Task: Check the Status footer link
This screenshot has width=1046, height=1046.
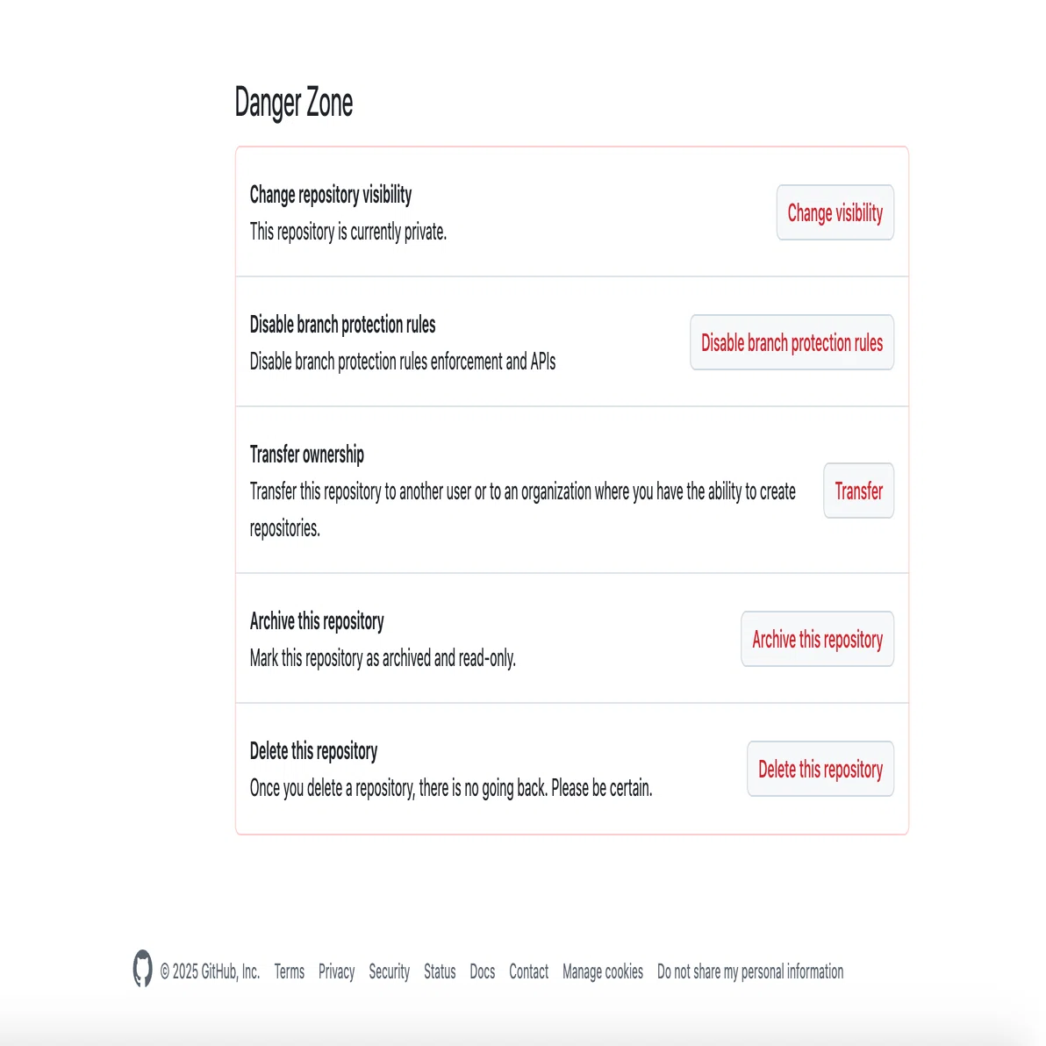Action: (x=440, y=972)
